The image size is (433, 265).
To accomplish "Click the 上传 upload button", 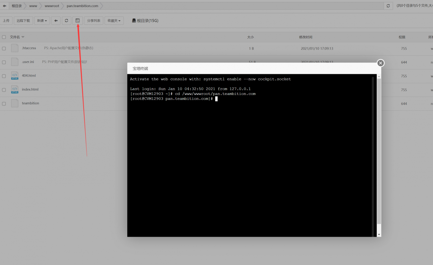I will click(x=6, y=21).
